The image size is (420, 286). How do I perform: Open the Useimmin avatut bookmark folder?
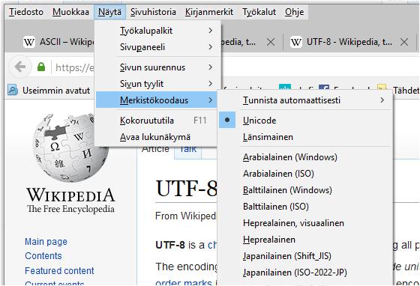tap(49, 91)
